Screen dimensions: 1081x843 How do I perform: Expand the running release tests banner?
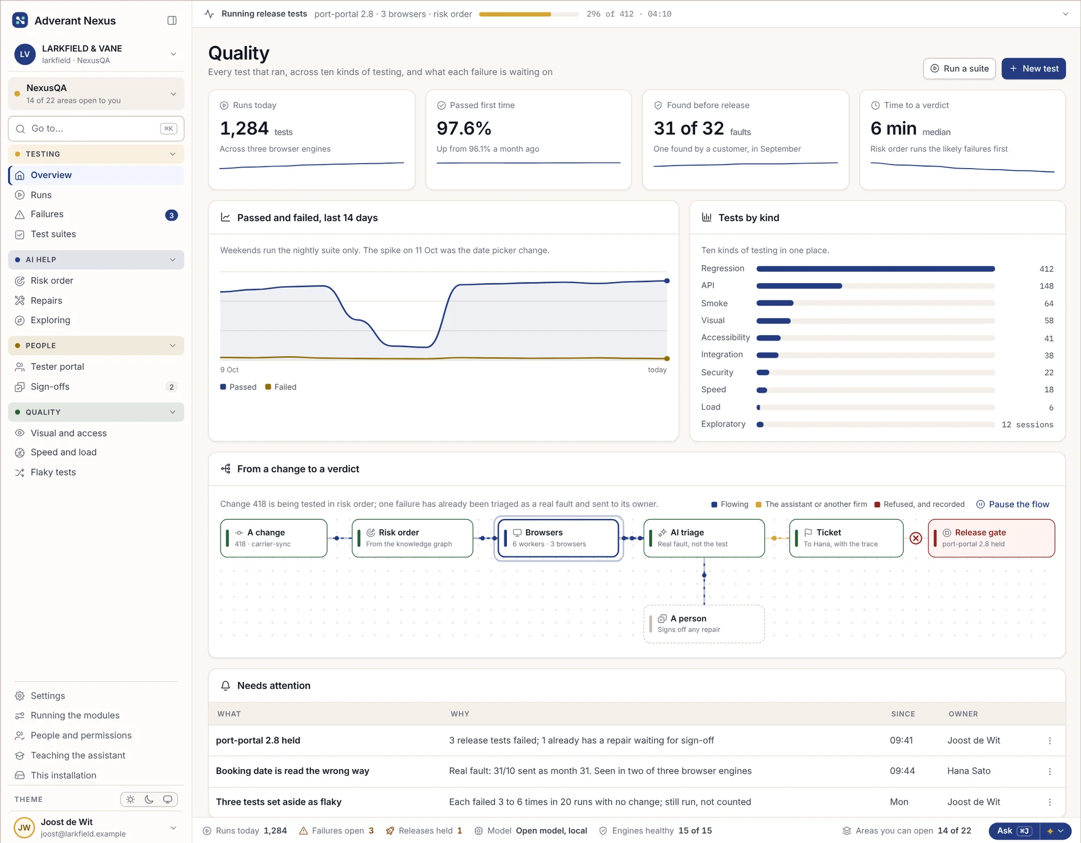(1065, 14)
